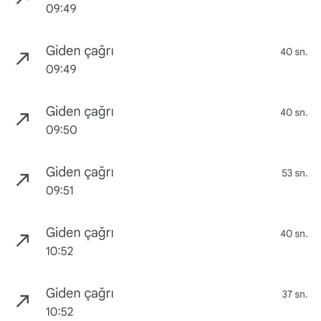This screenshot has height=321, width=321.
Task: Tap the 37 sn. duration label
Action: (294, 294)
